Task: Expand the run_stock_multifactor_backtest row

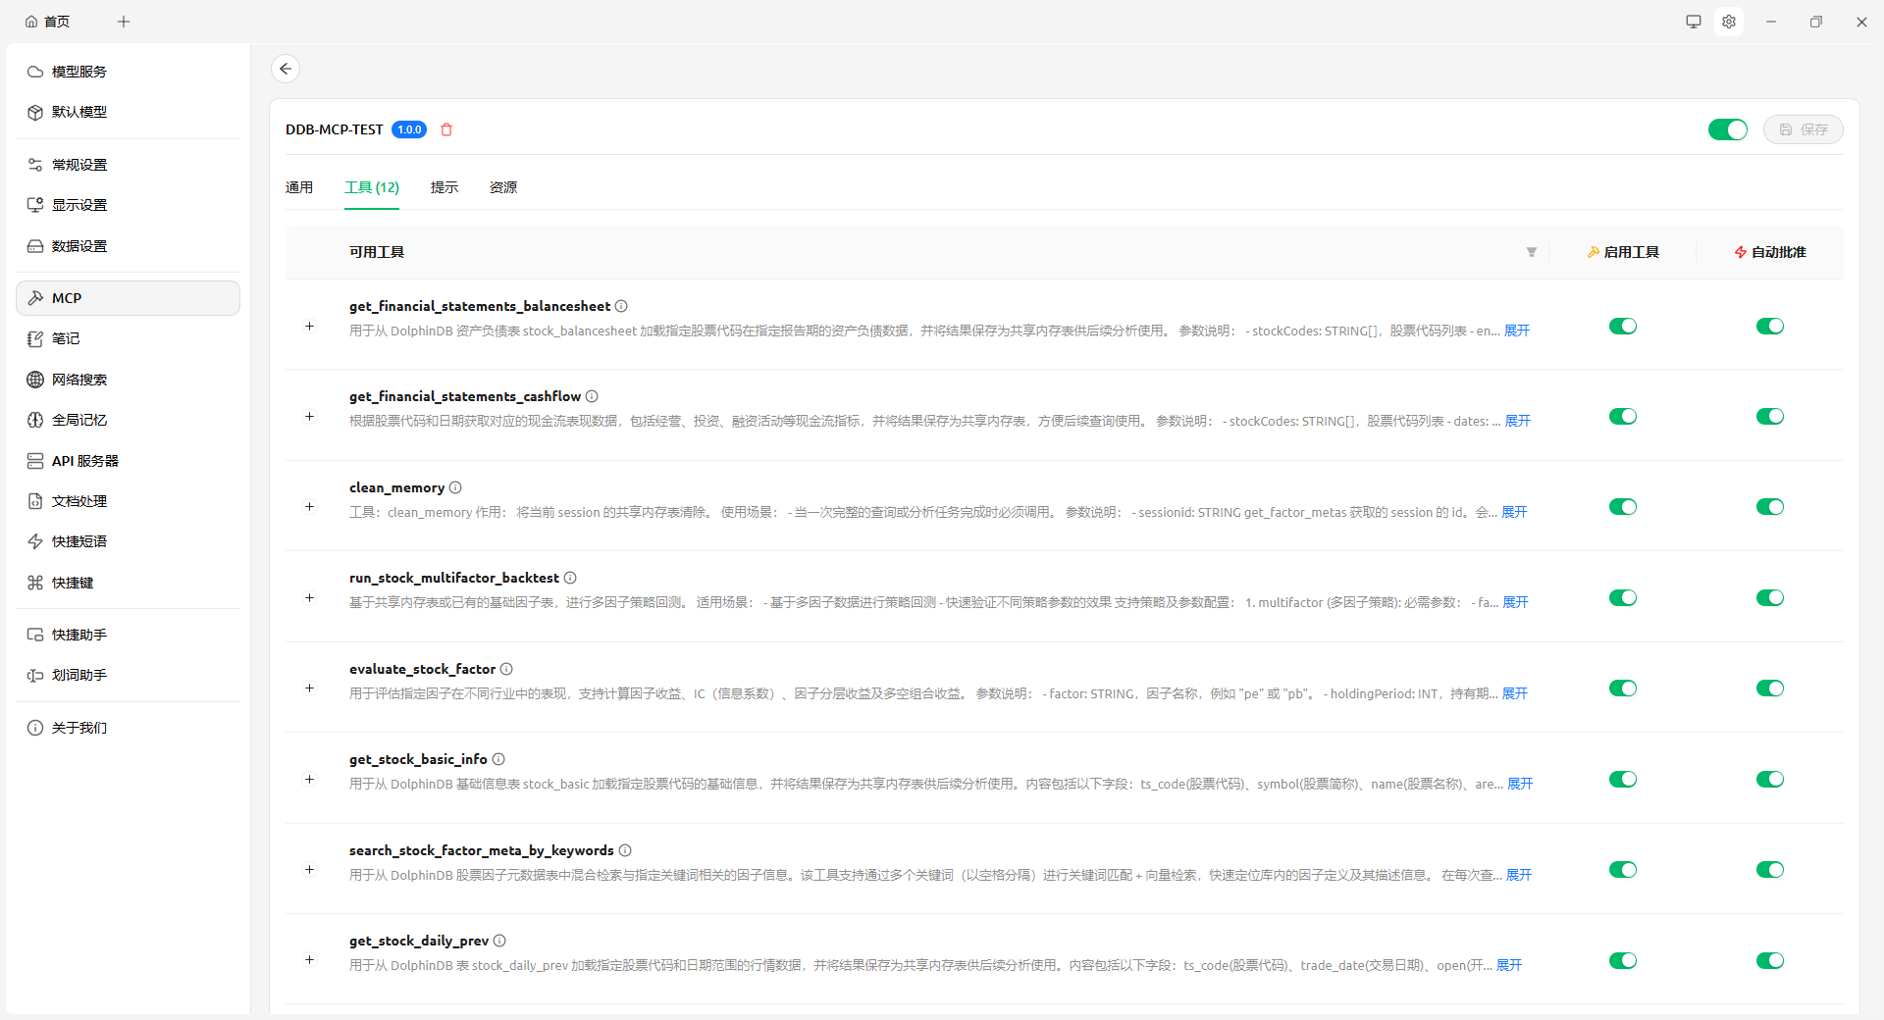Action: pyautogui.click(x=309, y=598)
